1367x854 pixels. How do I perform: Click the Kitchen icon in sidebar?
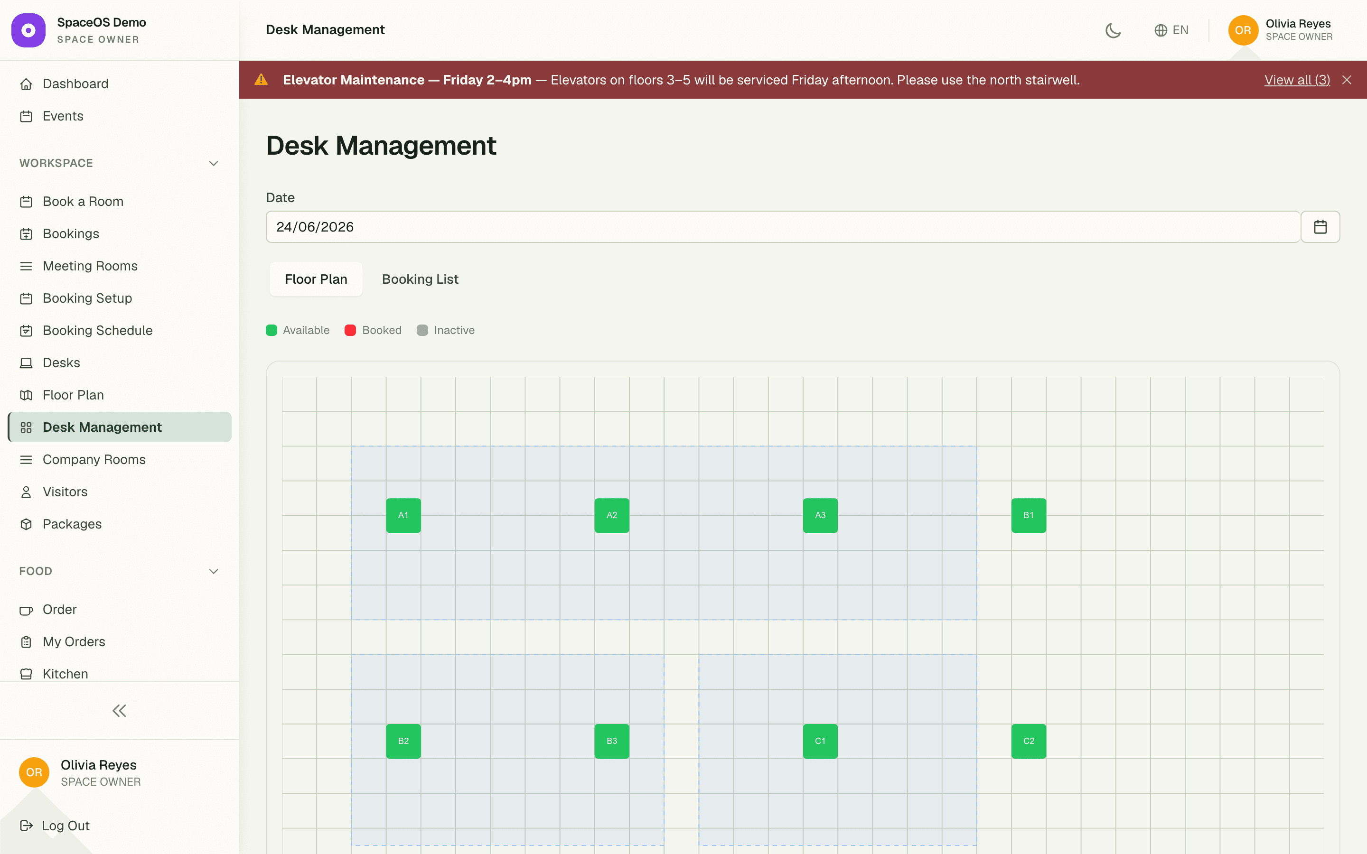coord(26,674)
